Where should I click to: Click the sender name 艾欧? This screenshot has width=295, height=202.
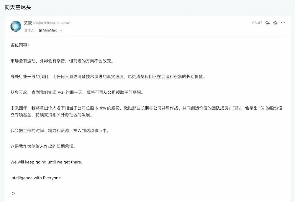coord(28,23)
